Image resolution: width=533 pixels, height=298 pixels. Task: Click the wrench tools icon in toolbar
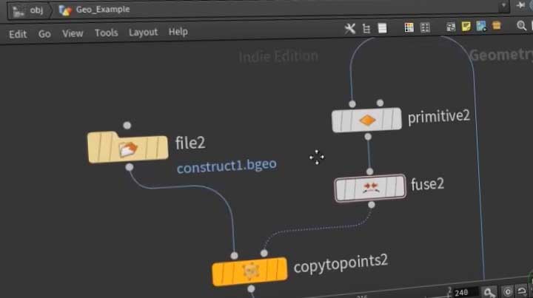click(x=351, y=28)
